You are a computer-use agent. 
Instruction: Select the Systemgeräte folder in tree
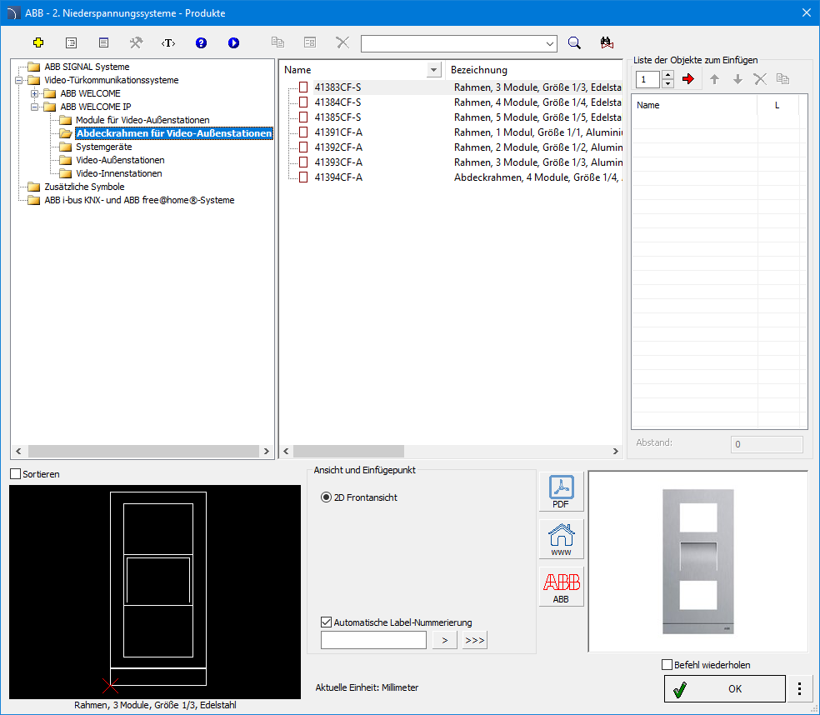(x=103, y=147)
